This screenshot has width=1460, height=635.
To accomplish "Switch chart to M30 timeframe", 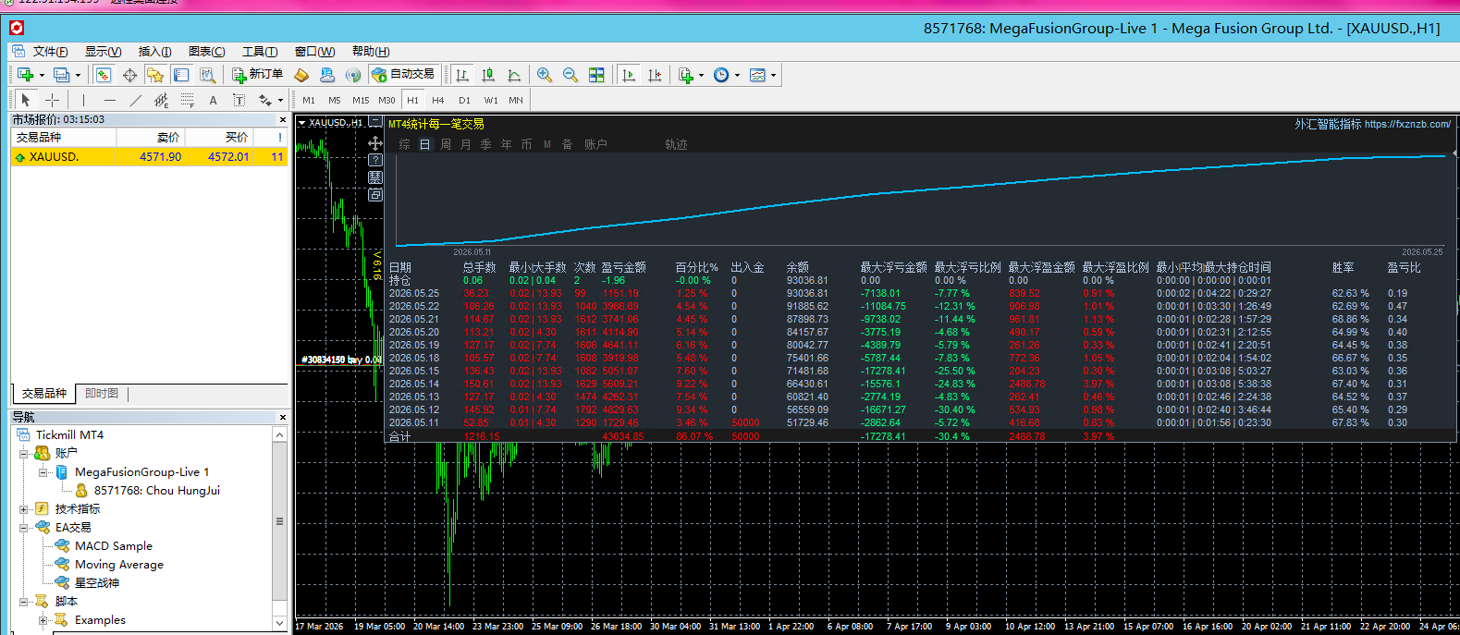I will tap(386, 100).
